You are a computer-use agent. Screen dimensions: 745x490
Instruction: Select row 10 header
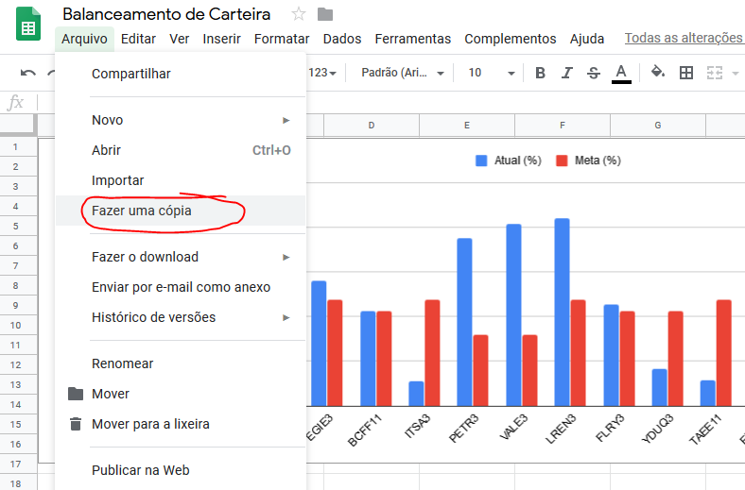tap(18, 325)
